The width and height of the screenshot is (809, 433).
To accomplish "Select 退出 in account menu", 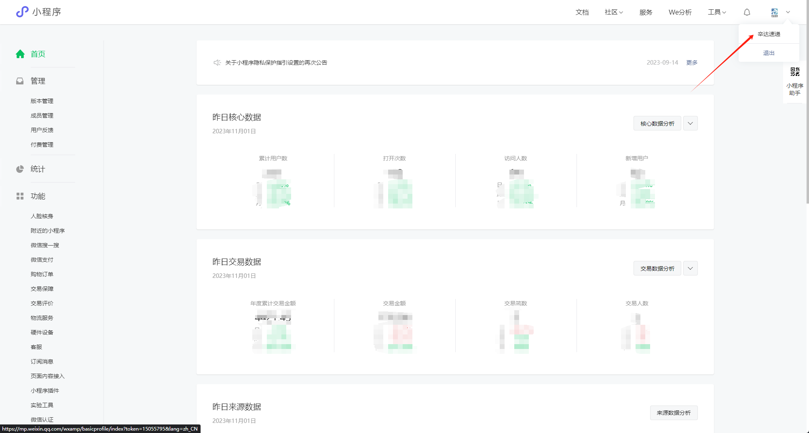I will pos(769,53).
